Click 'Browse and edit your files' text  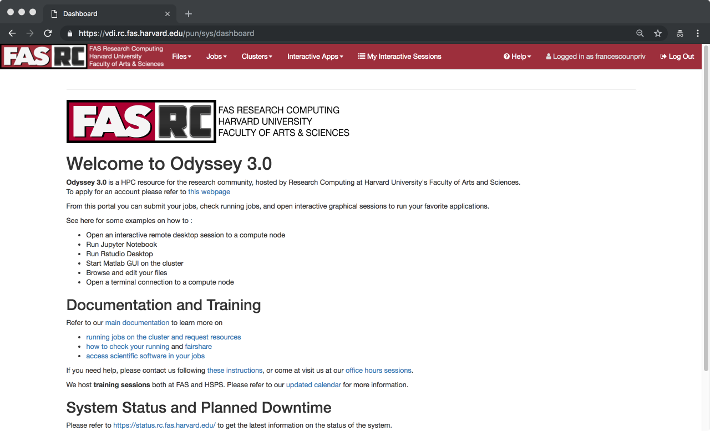click(126, 273)
